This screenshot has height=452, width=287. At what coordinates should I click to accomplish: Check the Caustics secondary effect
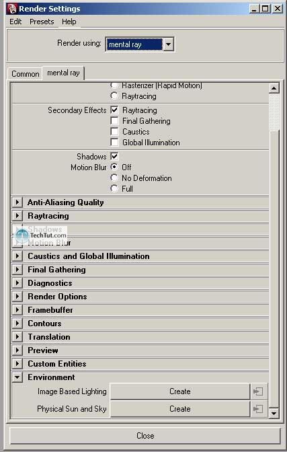point(114,131)
